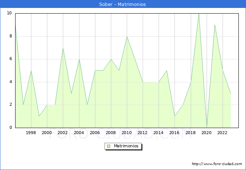The image size is (246, 170).
Task: Click the y-axis value 0
Action: point(11,127)
